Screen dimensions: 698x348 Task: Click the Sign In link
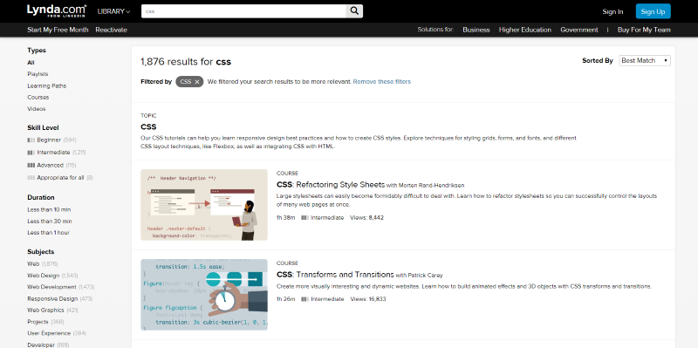[612, 12]
